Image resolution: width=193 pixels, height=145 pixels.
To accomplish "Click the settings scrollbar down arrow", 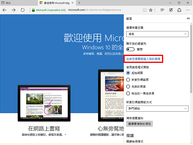I will 191,143.
